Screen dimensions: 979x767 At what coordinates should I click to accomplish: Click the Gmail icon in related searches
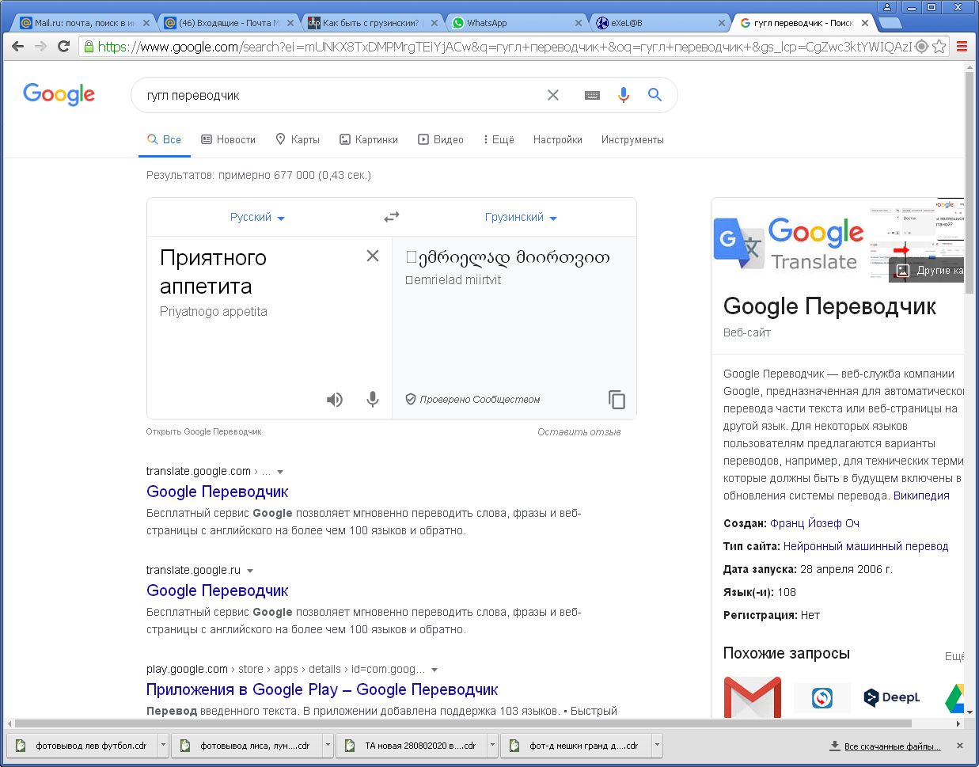coord(753,697)
